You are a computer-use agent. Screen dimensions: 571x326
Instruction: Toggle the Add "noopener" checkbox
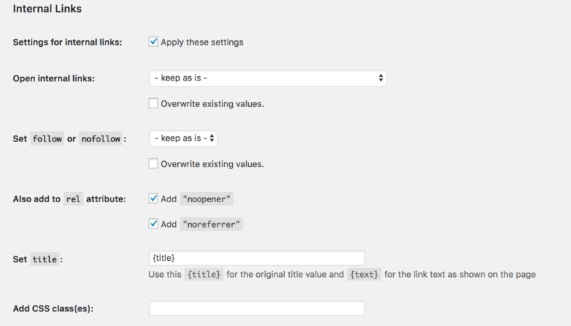153,199
